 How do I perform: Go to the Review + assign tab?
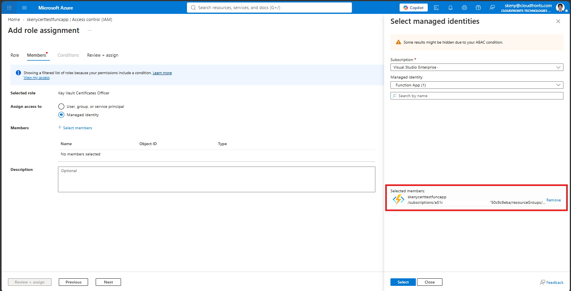[x=103, y=55]
